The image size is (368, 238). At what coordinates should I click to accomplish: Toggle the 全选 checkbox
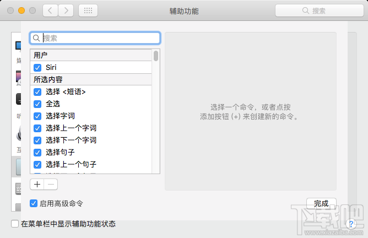(x=37, y=104)
